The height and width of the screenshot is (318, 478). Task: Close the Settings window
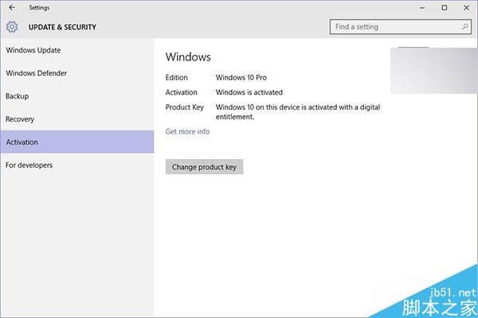(x=466, y=8)
